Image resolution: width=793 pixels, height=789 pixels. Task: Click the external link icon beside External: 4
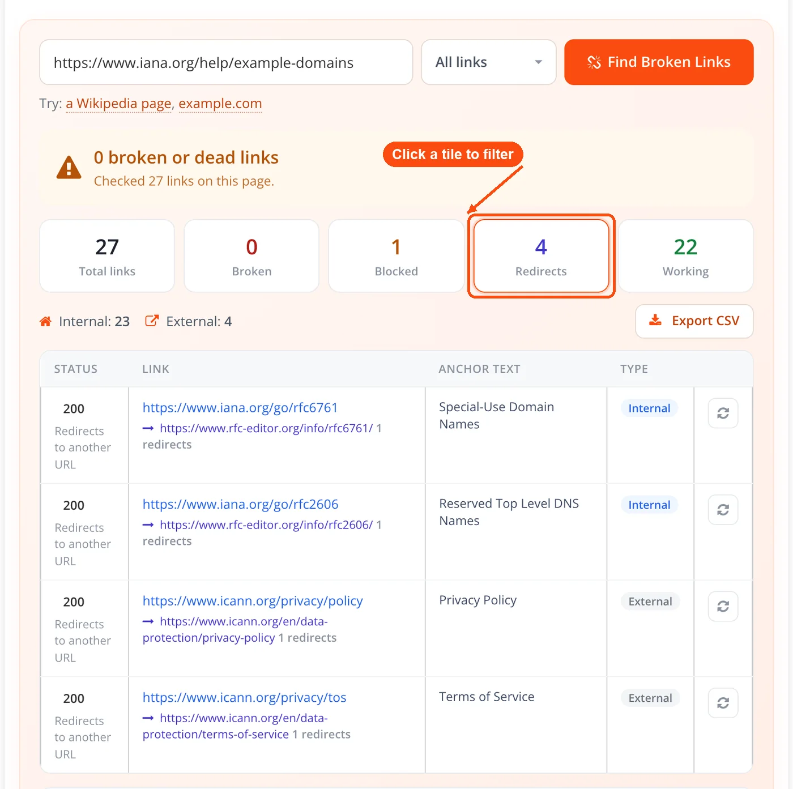tap(151, 321)
